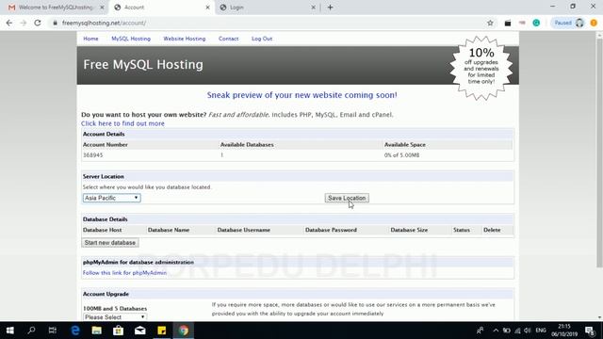
Task: Go forward to the next page
Action: point(23,23)
